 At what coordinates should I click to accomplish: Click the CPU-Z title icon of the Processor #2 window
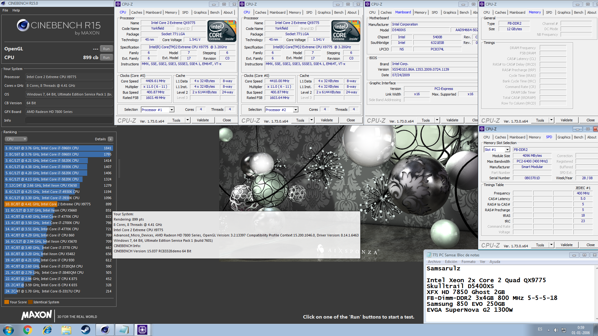242,4
